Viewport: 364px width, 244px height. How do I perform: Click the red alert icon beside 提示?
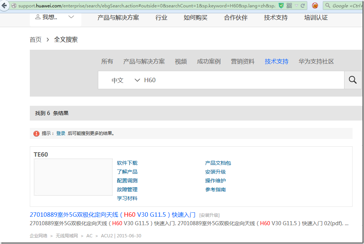point(36,133)
